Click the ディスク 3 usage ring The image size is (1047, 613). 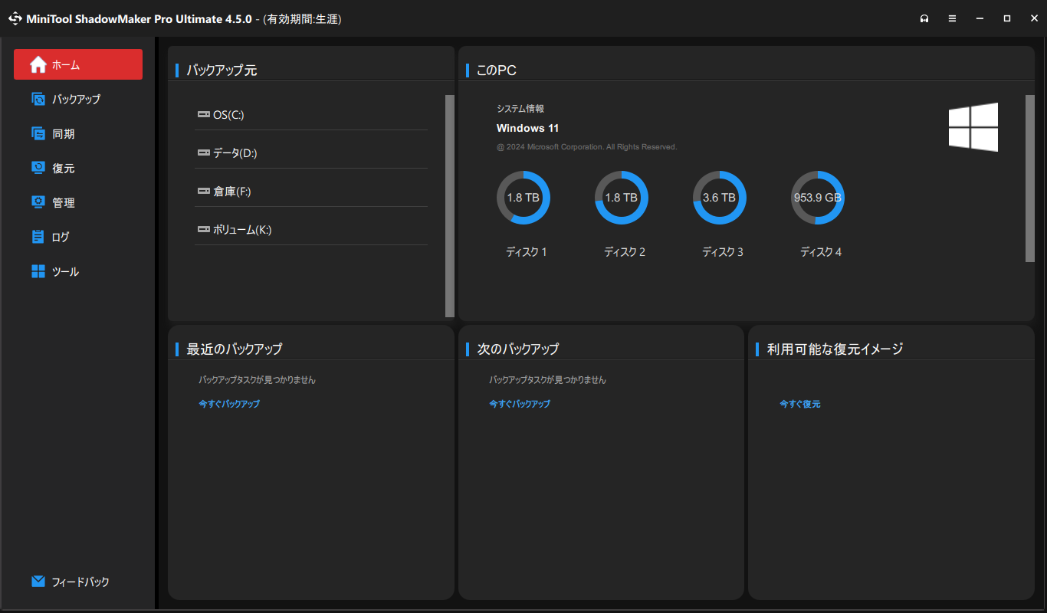click(x=720, y=198)
